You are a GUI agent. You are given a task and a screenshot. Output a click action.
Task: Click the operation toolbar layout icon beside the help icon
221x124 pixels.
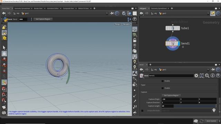(x=129, y=19)
